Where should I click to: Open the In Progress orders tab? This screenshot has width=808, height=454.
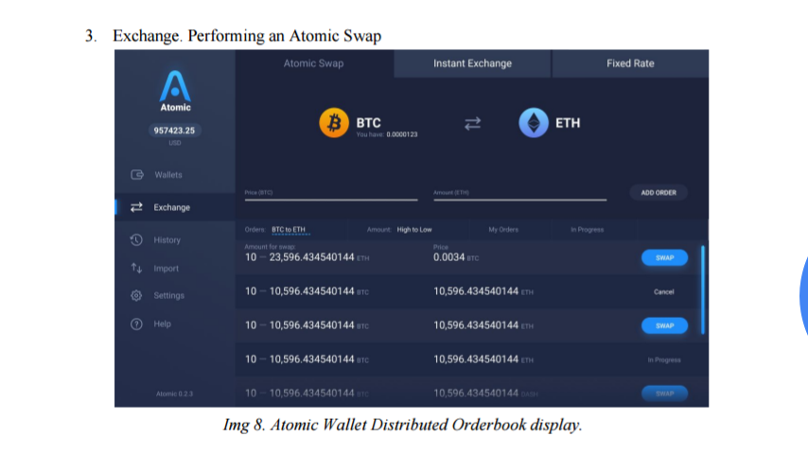[587, 229]
